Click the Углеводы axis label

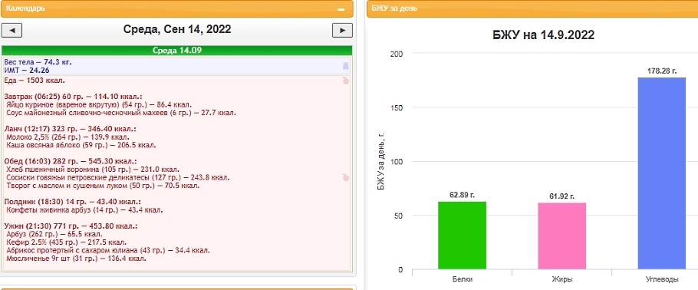pos(662,280)
